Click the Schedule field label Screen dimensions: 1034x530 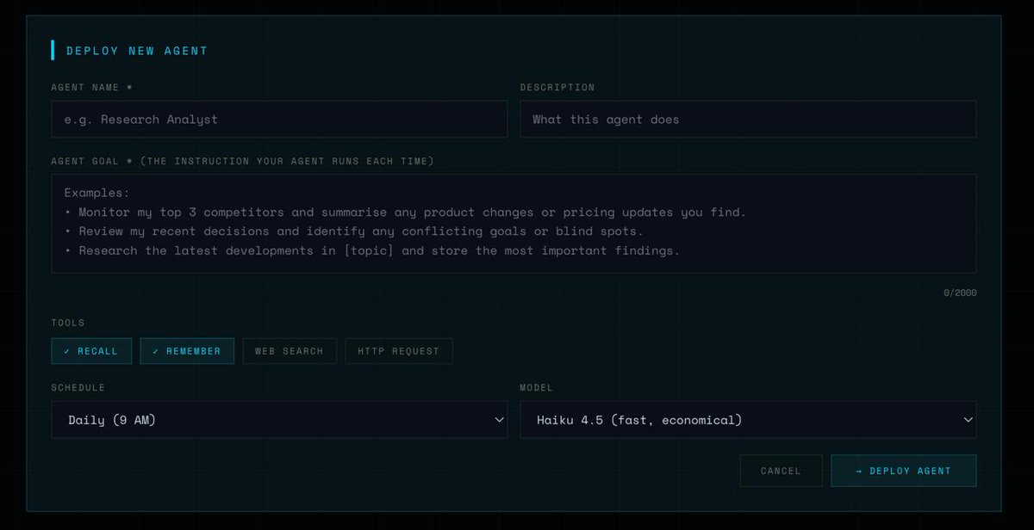(x=78, y=388)
